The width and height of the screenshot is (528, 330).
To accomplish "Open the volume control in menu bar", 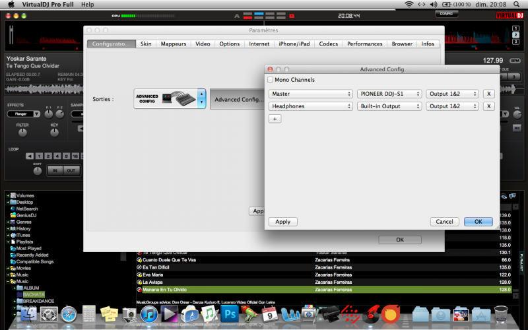I will [434, 5].
